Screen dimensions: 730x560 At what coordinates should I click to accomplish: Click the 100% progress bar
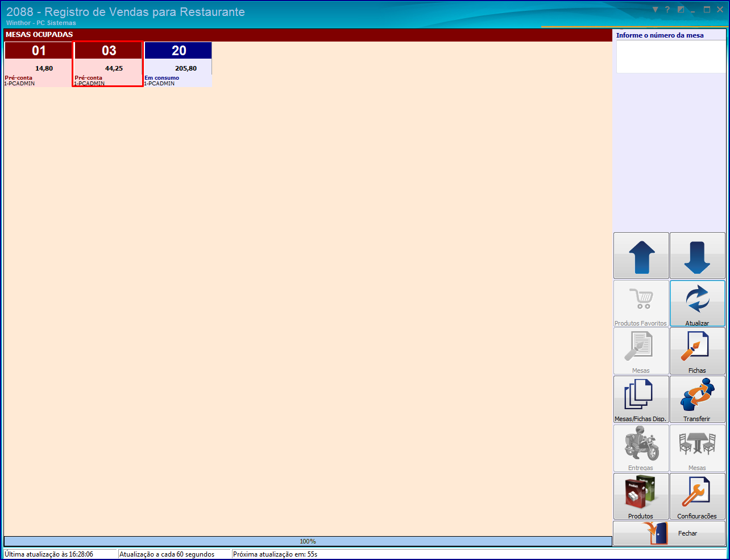(308, 541)
